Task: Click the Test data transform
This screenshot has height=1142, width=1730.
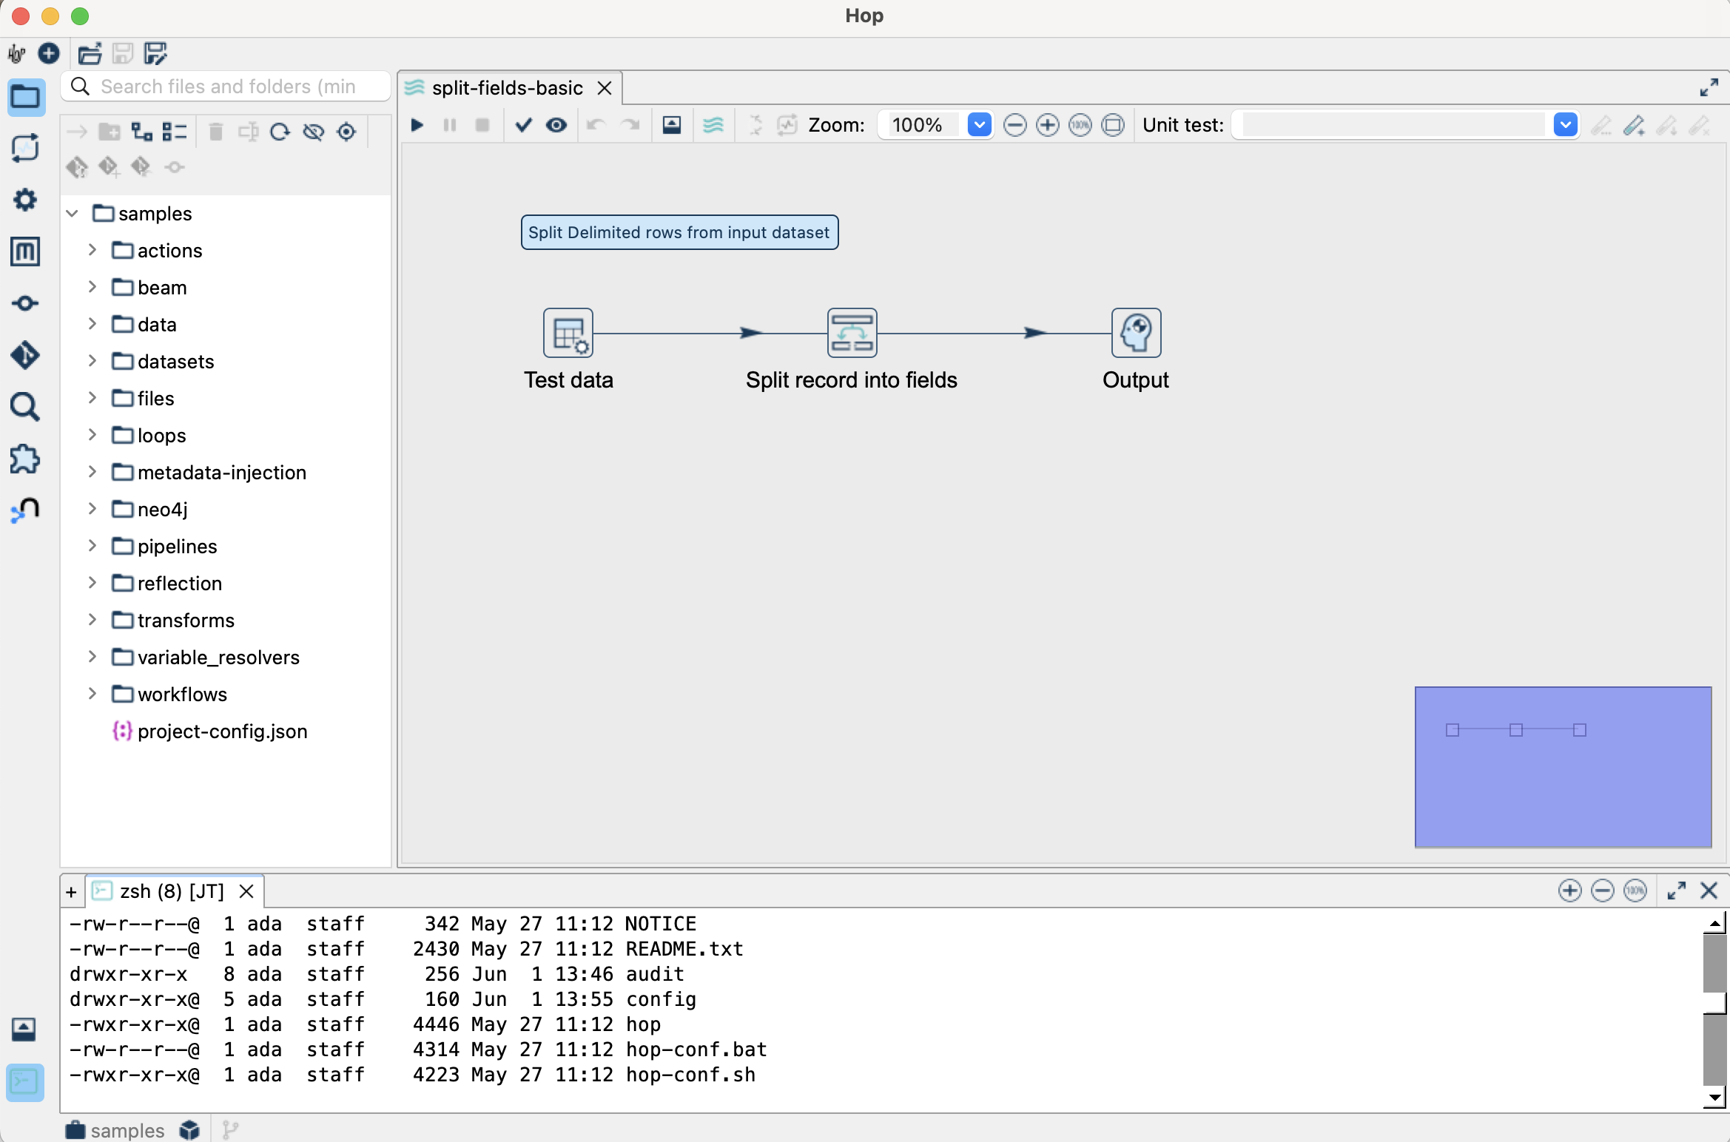Action: click(568, 333)
